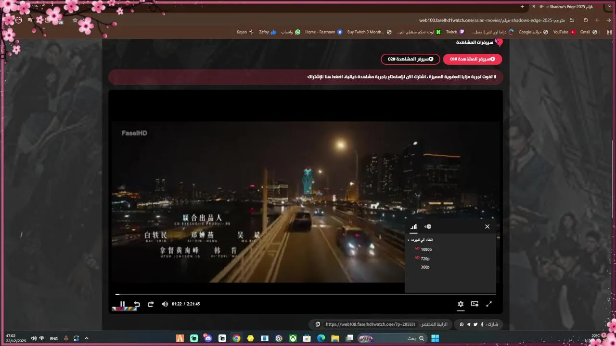This screenshot has width=616, height=346.
Task: Choose 360p video quality
Action: 425,267
